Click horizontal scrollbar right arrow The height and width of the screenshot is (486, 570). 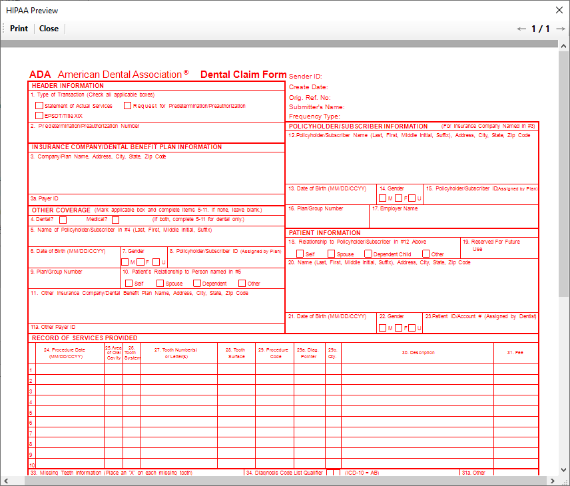pyautogui.click(x=553, y=481)
